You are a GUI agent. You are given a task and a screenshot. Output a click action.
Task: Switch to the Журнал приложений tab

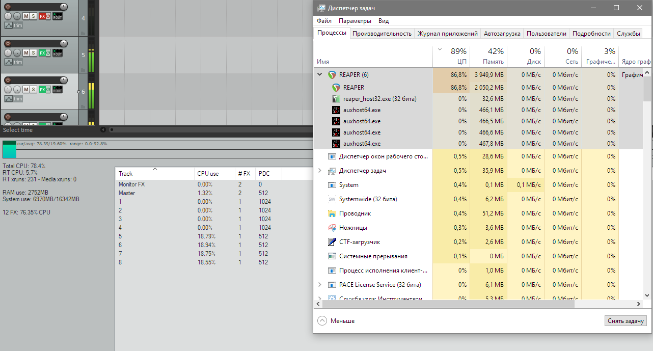[x=448, y=34]
